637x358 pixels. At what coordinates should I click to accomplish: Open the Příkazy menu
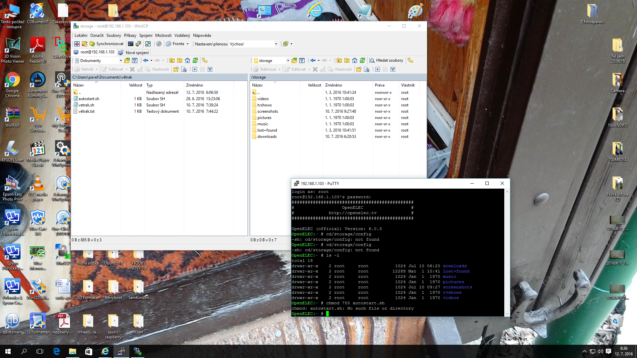coord(130,35)
